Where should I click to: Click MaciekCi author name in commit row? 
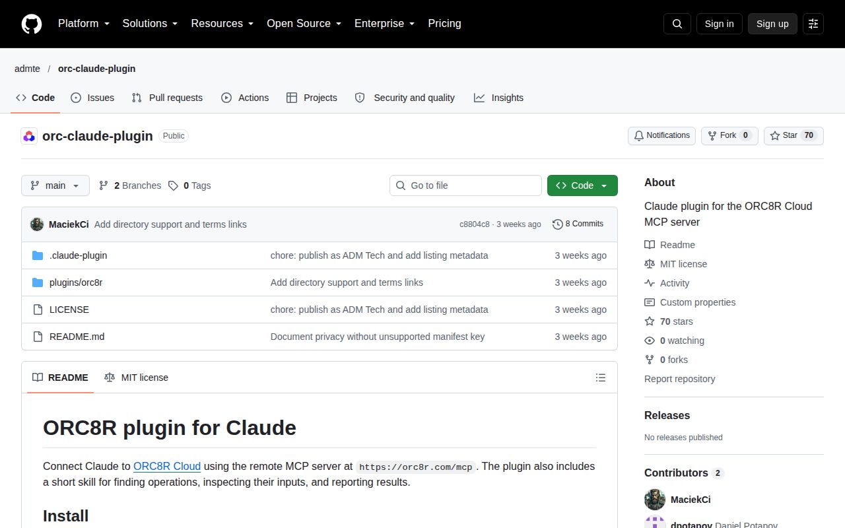tap(69, 224)
